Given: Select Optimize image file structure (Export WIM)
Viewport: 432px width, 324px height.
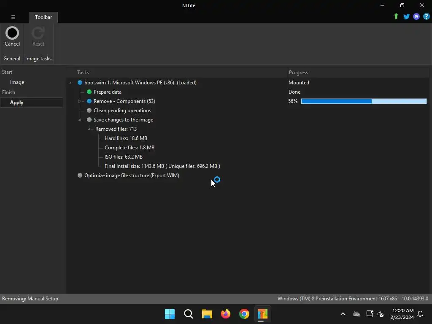Looking at the screenshot, I should pyautogui.click(x=132, y=175).
